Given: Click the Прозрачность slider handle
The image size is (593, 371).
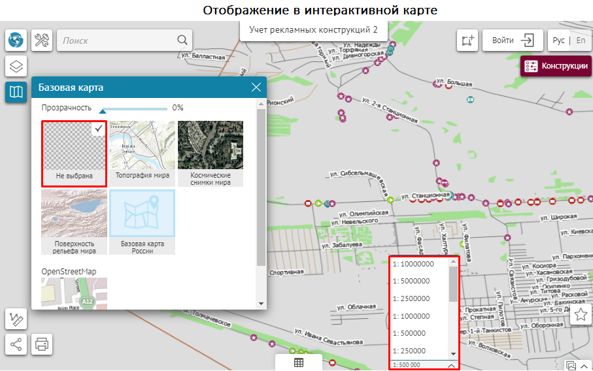Looking at the screenshot, I should pyautogui.click(x=103, y=112).
